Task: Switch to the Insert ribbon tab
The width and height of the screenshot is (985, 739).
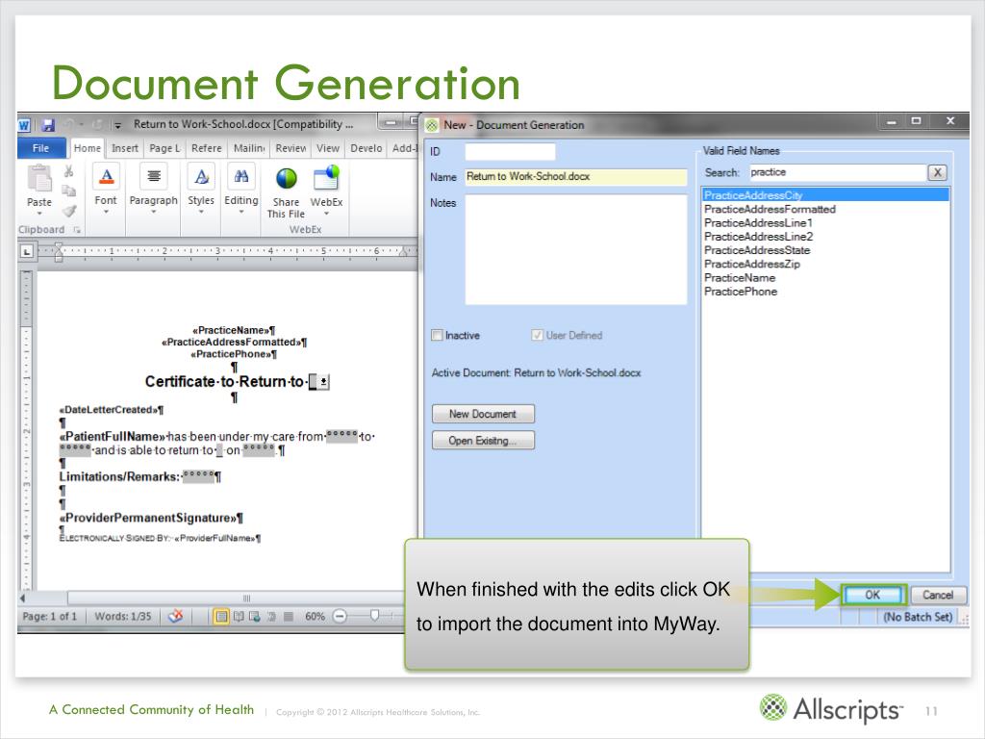Action: (x=124, y=148)
